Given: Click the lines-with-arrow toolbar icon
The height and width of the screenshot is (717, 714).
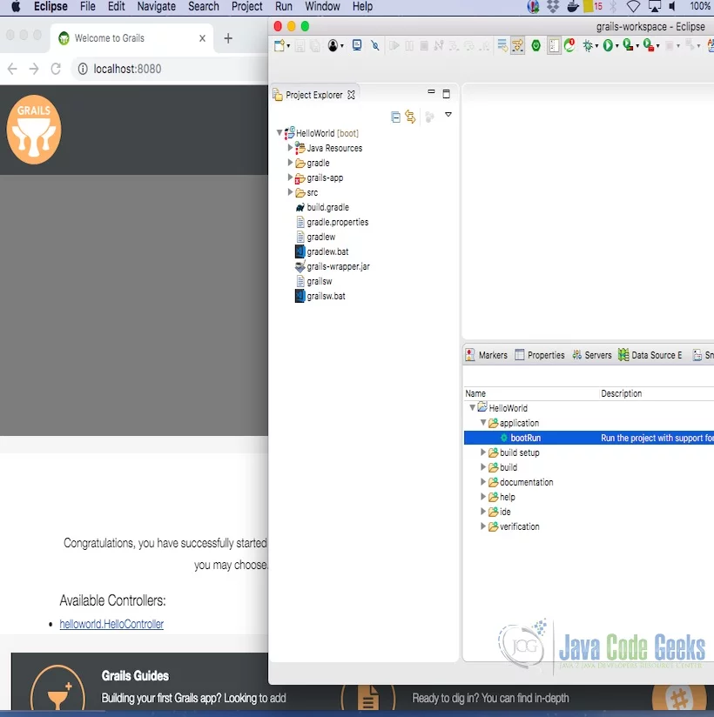Looking at the screenshot, I should click(502, 46).
